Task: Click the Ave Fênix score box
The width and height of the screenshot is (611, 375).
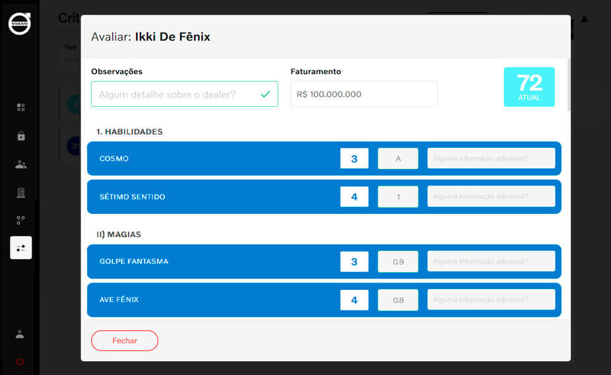Action: (x=354, y=300)
